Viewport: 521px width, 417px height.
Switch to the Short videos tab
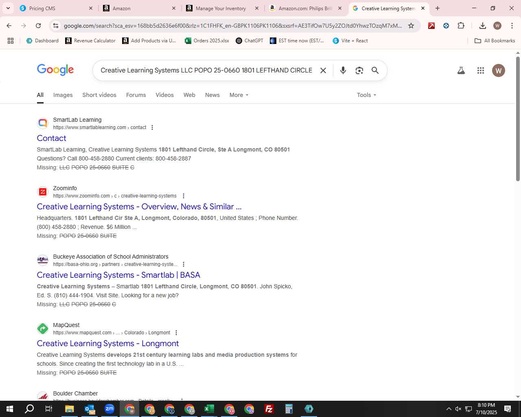point(99,95)
